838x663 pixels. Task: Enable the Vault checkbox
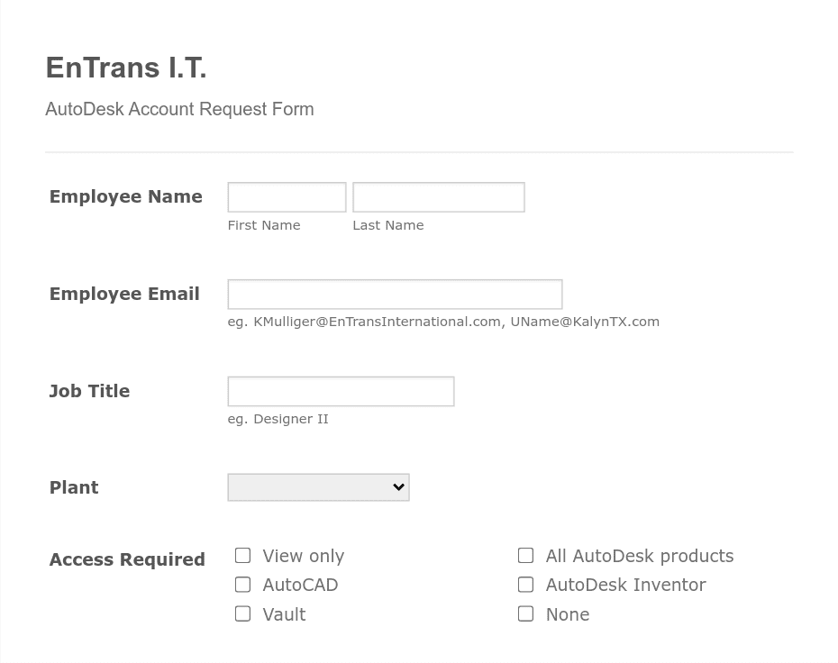tap(242, 613)
